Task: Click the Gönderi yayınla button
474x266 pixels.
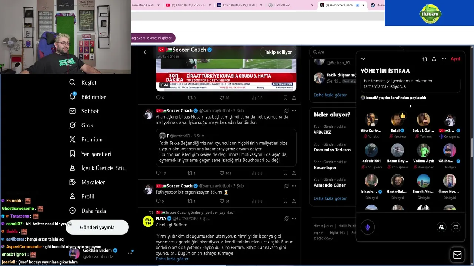Action: 97,227
